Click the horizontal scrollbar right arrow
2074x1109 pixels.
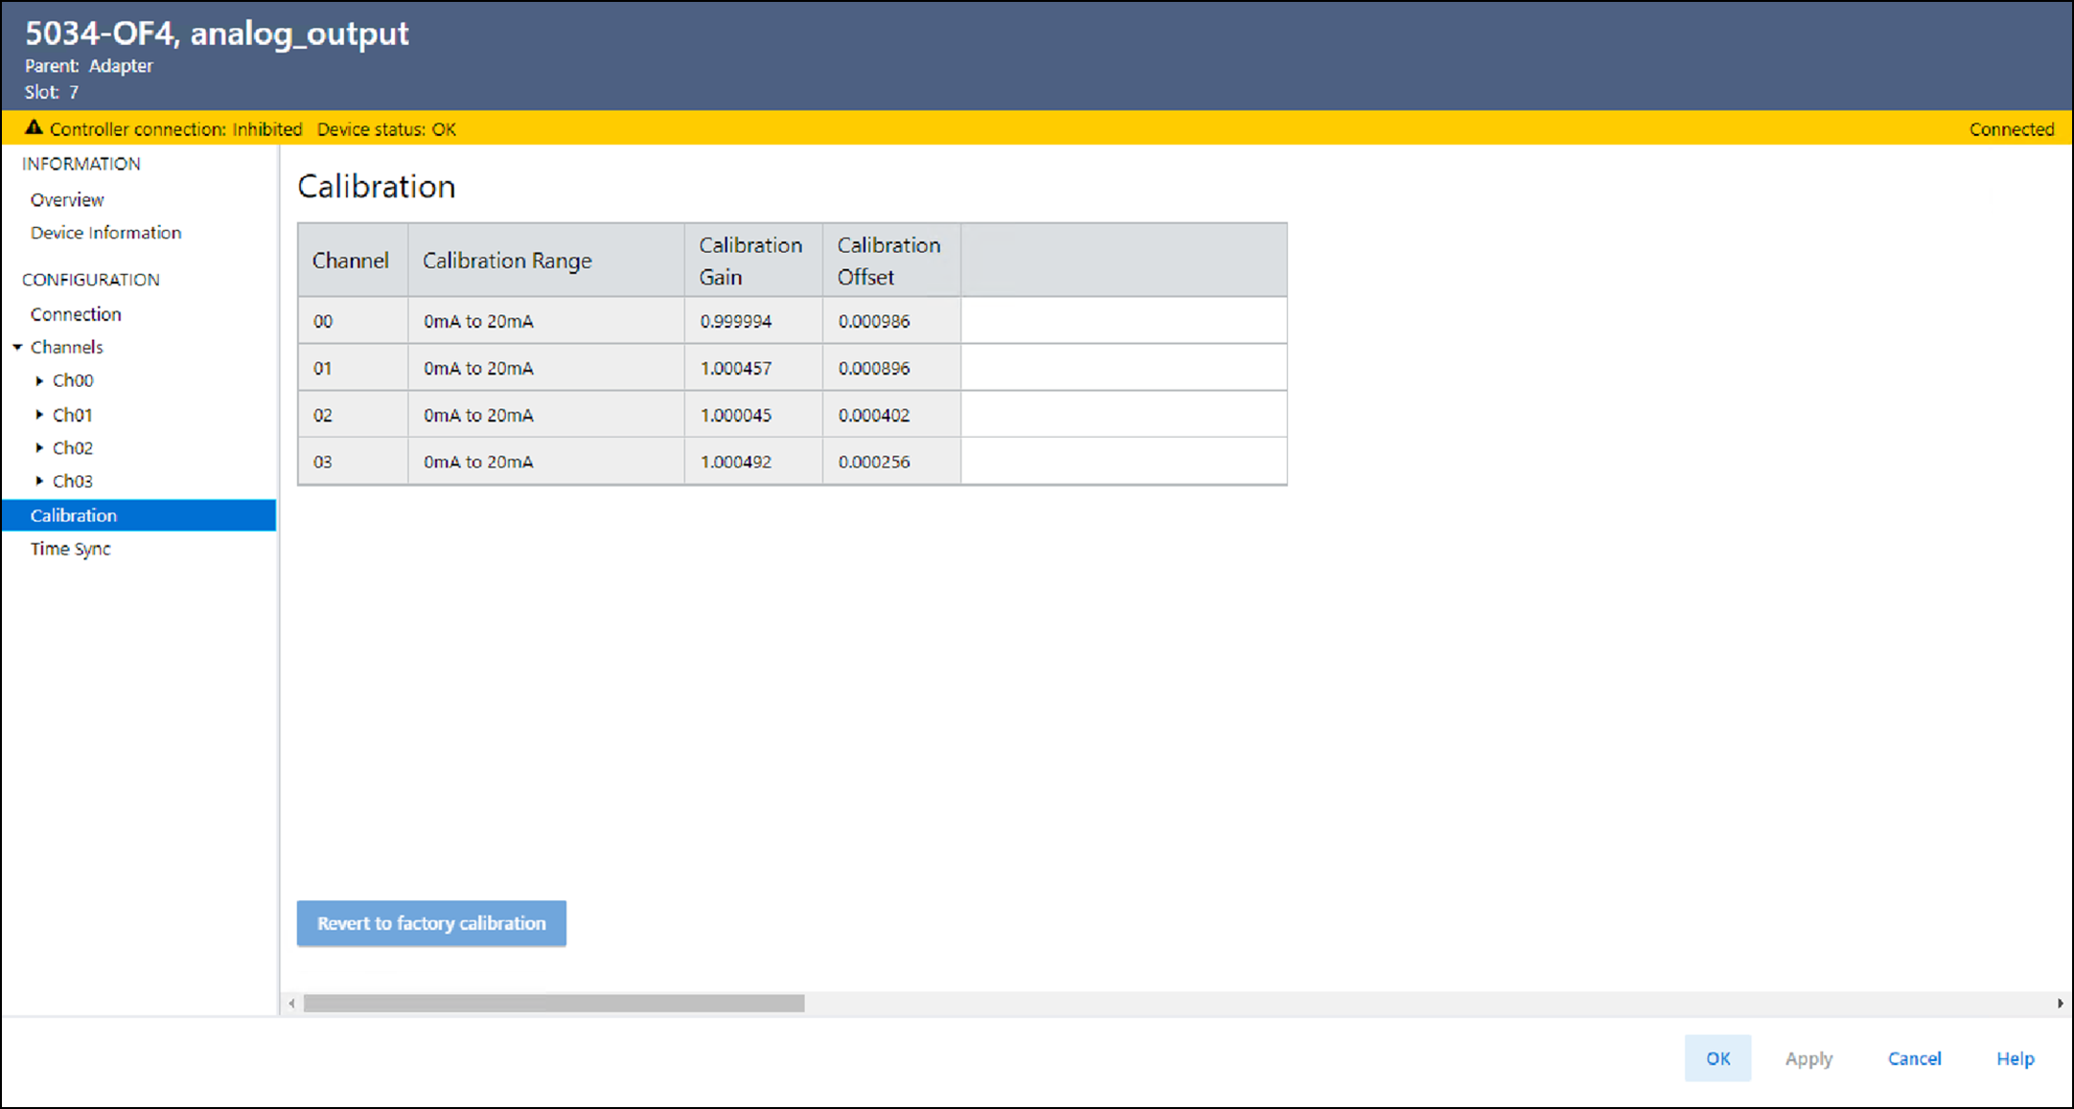coord(2060,1004)
